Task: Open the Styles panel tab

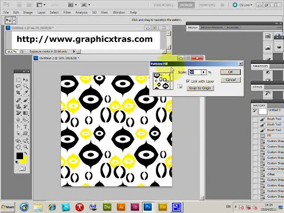Action: pyautogui.click(x=257, y=87)
